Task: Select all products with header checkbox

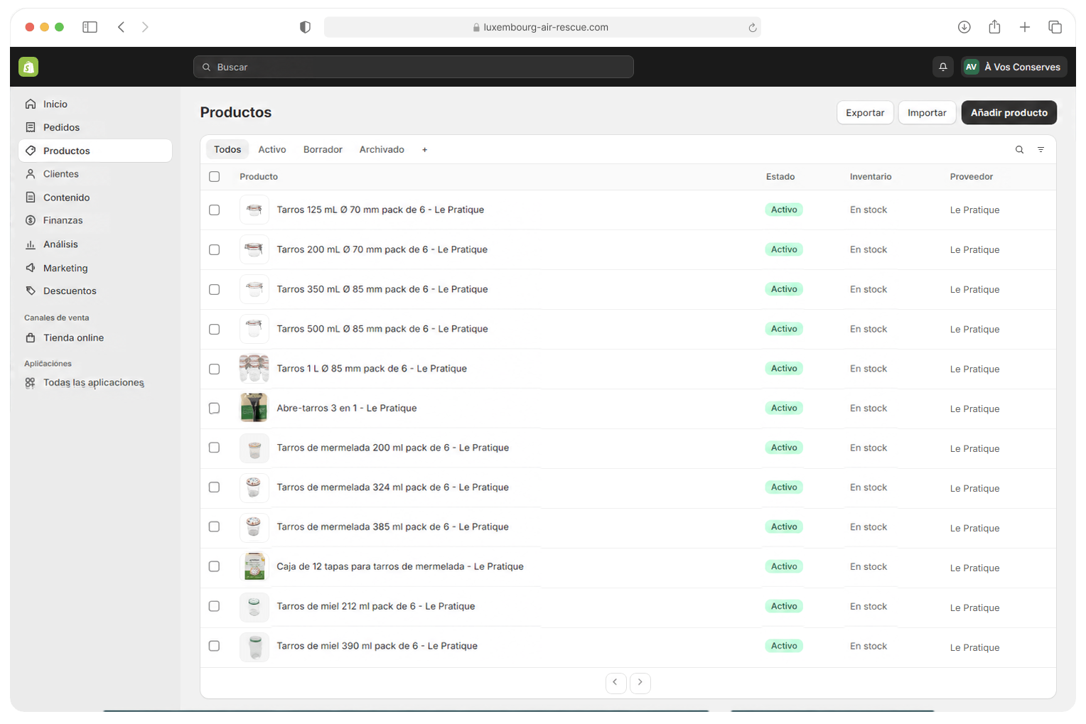Action: [215, 177]
